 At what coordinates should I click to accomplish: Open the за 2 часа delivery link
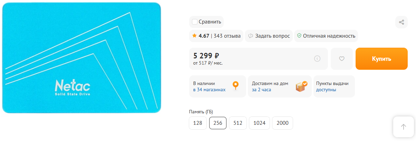(261, 90)
